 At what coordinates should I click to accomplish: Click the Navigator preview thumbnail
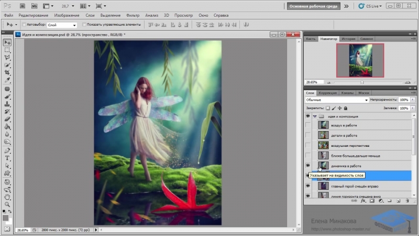click(x=360, y=60)
